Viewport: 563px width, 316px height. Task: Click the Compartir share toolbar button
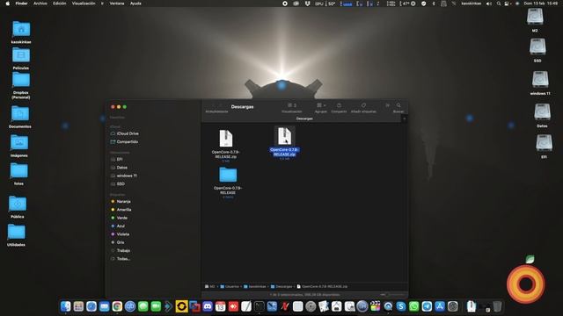coord(339,105)
